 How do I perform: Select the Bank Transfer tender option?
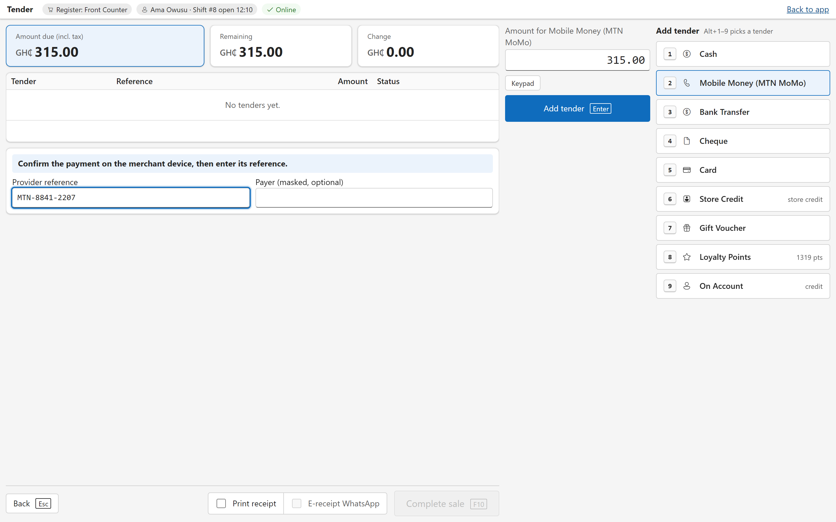click(743, 112)
